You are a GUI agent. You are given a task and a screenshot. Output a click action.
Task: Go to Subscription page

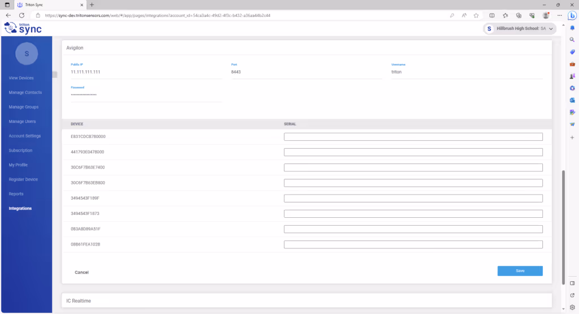click(20, 150)
